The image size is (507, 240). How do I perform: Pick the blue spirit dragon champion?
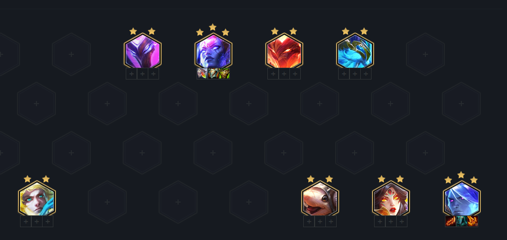click(x=355, y=52)
